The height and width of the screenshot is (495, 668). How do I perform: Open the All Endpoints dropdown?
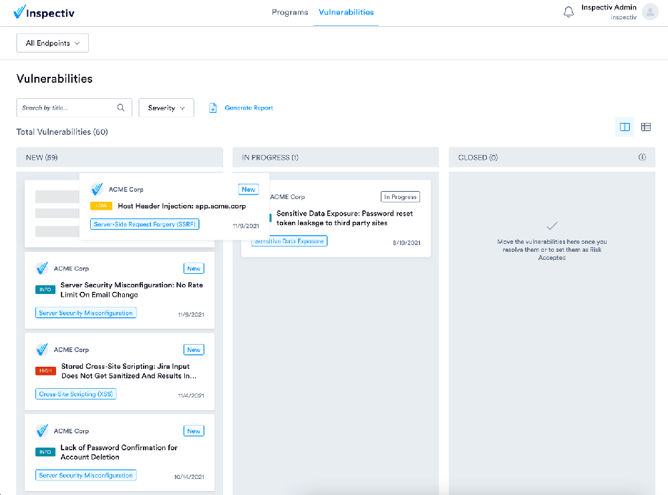(x=52, y=42)
